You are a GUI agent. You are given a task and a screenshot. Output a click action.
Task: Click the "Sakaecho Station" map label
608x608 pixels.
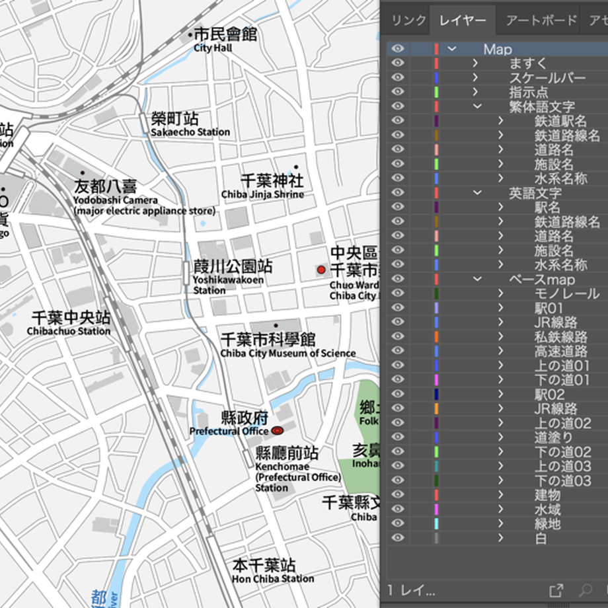tap(190, 132)
